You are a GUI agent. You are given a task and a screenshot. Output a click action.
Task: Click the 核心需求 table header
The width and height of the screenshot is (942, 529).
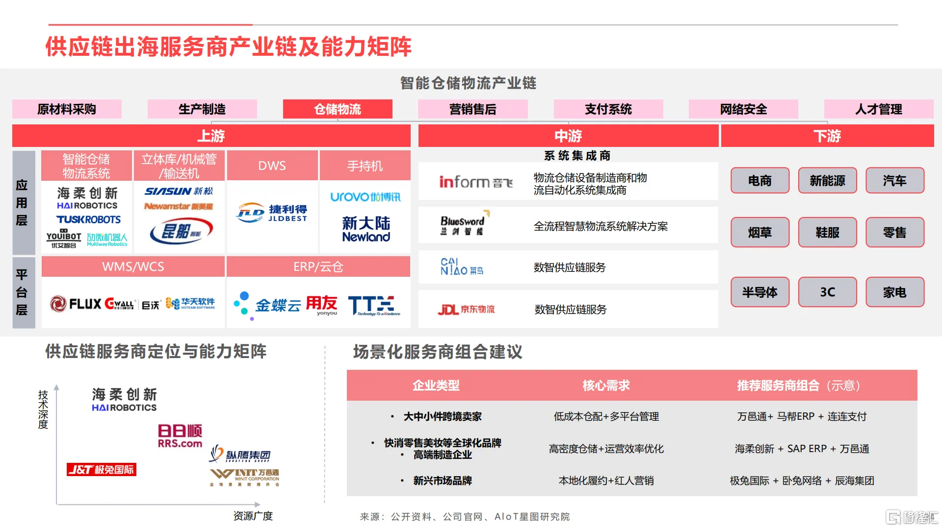point(606,385)
